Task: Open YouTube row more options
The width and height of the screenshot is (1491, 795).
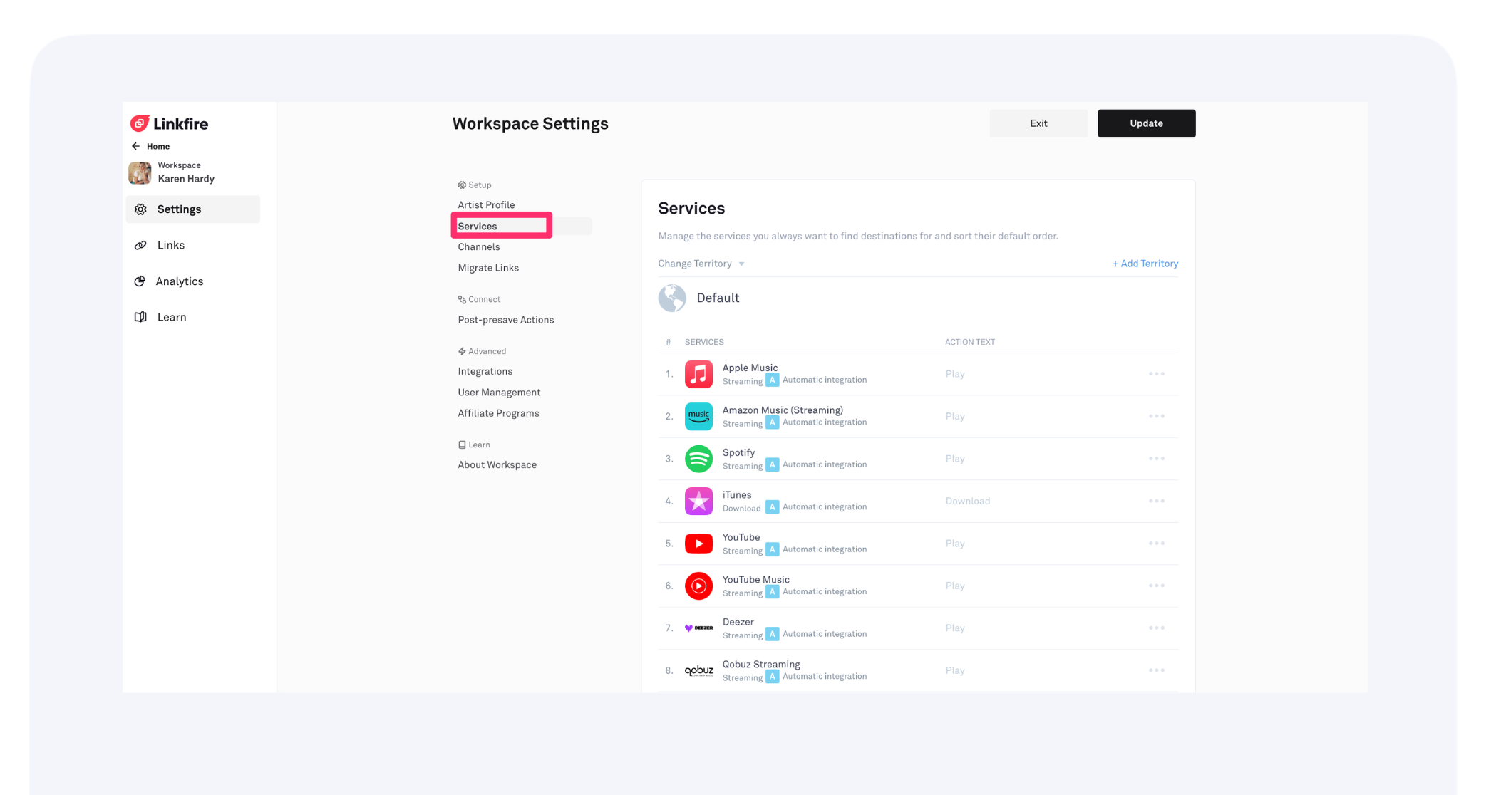Action: coord(1156,544)
